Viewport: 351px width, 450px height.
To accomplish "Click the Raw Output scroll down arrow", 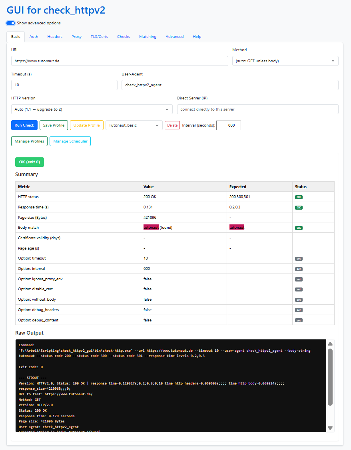I will 330,428.
